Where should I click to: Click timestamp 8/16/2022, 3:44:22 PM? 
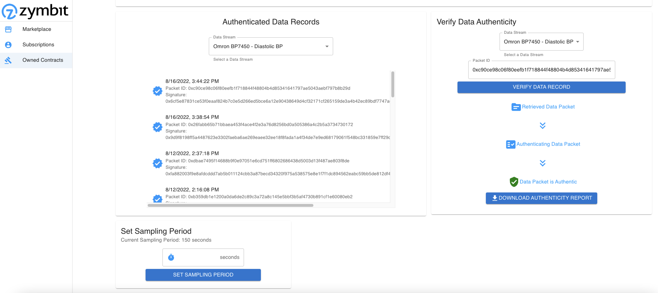click(192, 81)
